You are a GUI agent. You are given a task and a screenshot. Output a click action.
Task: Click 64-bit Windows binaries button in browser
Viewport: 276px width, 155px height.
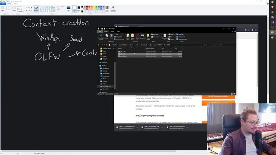218,96
